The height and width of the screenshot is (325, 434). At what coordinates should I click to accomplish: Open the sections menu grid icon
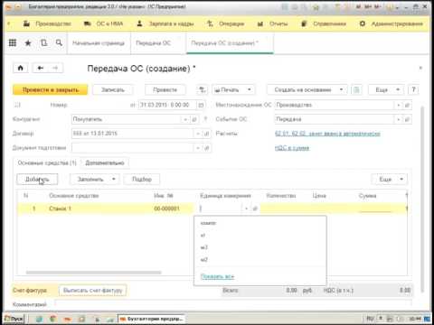click(13, 43)
